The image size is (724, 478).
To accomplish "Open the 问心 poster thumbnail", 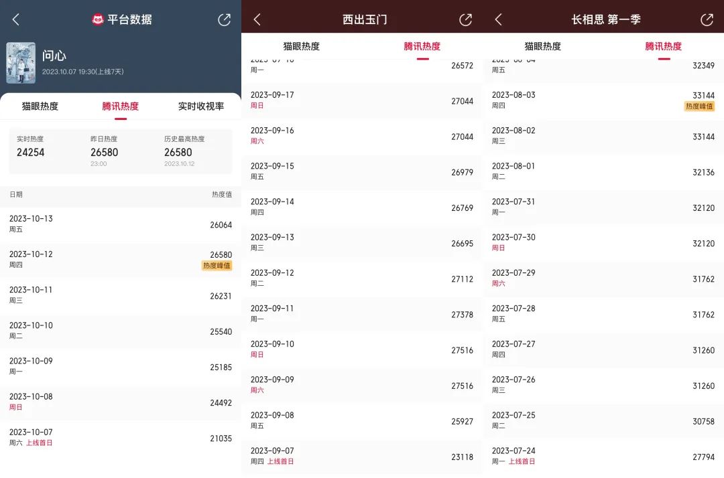I will (21, 63).
